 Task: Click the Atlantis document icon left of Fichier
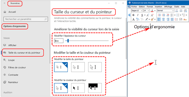(129, 7)
